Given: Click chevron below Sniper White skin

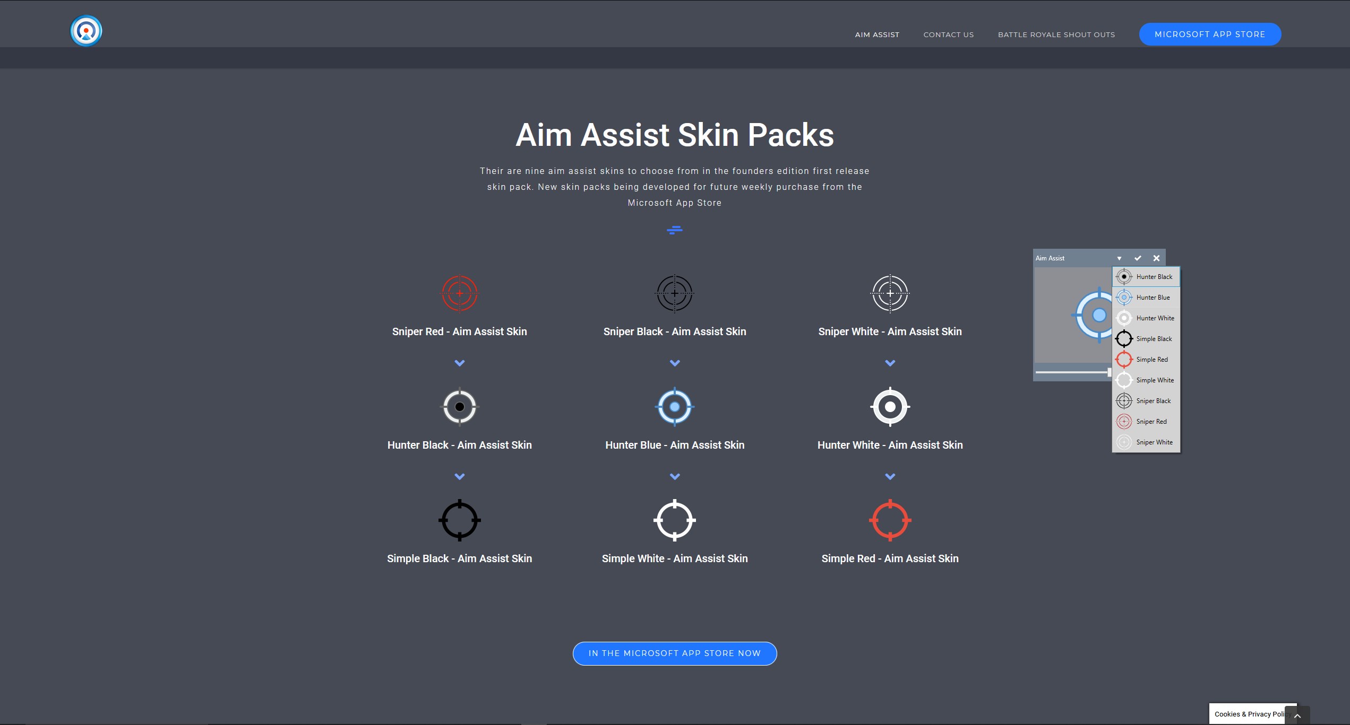Looking at the screenshot, I should [x=890, y=363].
